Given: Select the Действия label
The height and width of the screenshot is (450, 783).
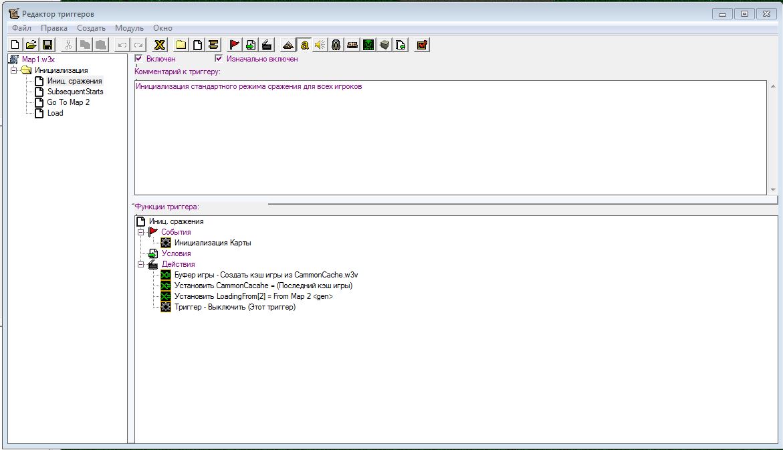Looking at the screenshot, I should 178,264.
